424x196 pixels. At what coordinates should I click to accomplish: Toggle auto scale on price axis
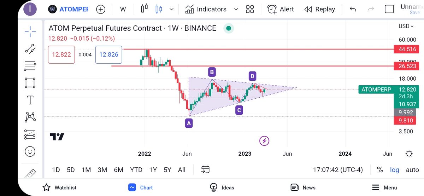(412, 170)
